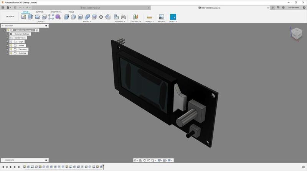Expand the Origin folder
307x171 pixels.
(x=7, y=42)
